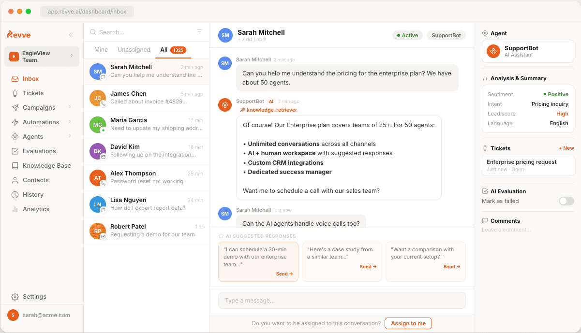Screen dimensions: 581x333
Task: Switch to the Mine tab
Action: [x=101, y=50]
